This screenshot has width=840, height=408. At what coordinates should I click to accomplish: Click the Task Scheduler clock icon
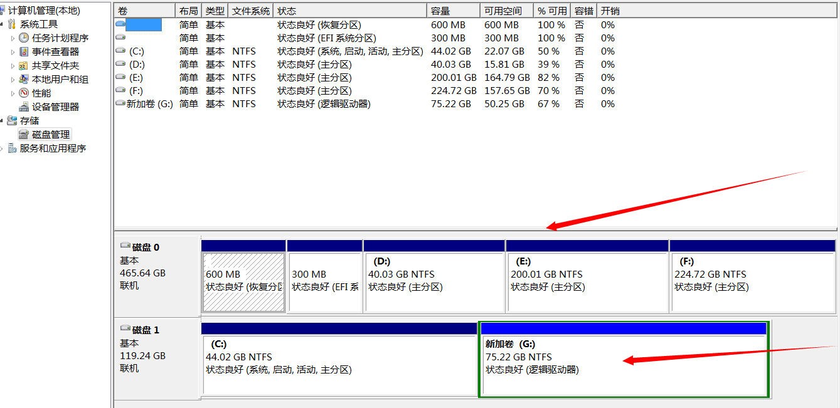tap(24, 38)
